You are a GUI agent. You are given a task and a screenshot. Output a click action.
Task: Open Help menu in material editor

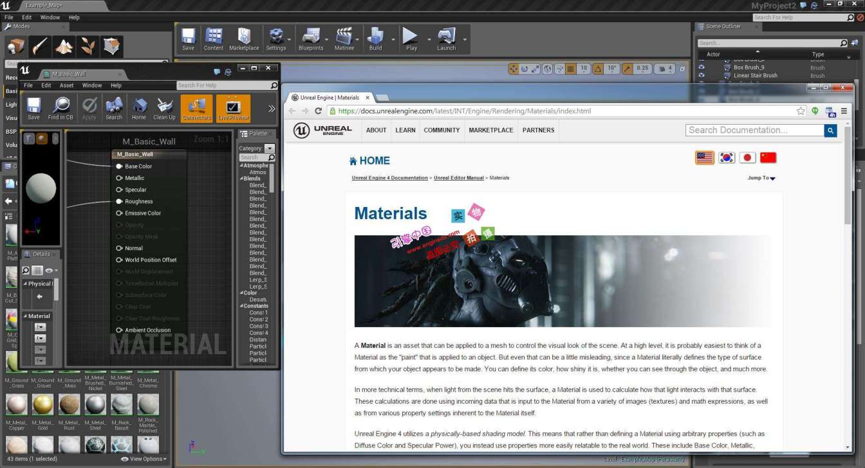[116, 85]
